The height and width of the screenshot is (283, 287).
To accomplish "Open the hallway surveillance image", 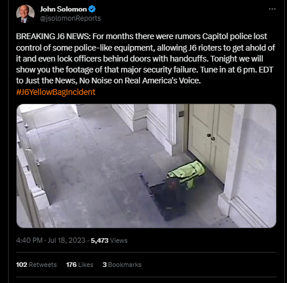I will pyautogui.click(x=146, y=166).
